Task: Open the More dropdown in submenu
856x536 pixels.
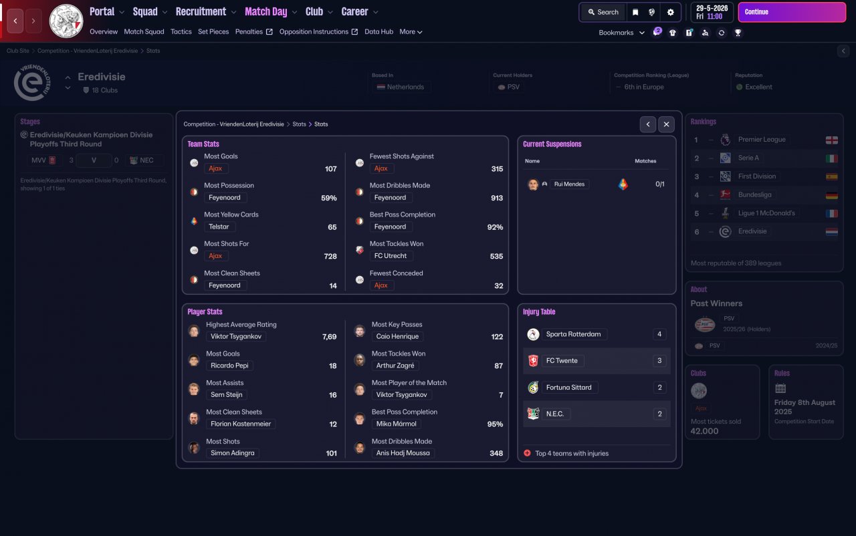Action: pyautogui.click(x=411, y=31)
